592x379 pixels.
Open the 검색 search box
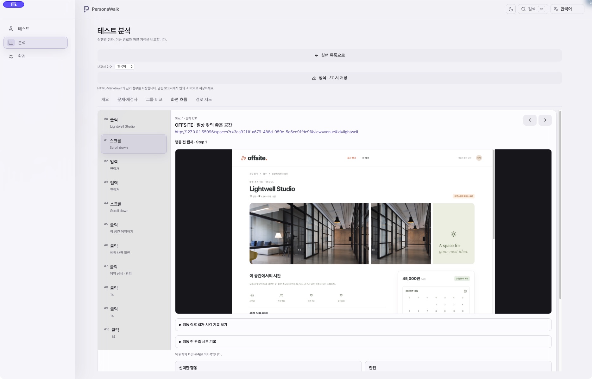(x=533, y=9)
